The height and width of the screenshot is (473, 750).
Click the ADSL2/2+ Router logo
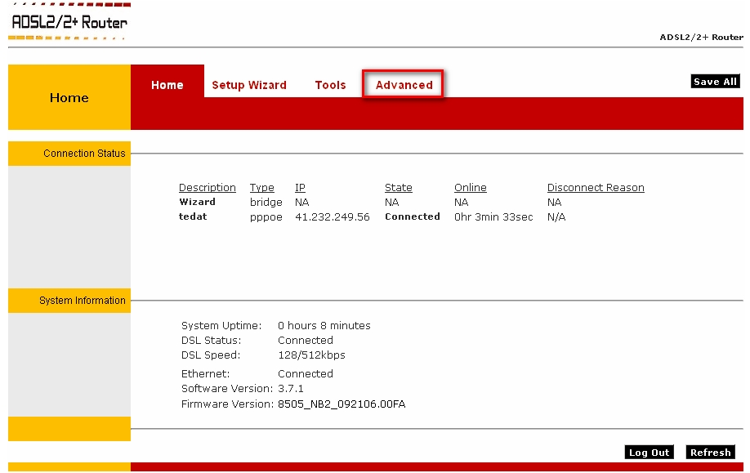[x=69, y=22]
